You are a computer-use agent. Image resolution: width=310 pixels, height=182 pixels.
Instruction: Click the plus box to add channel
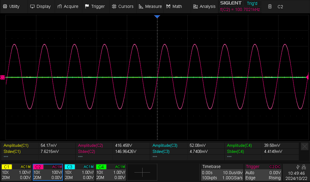pyautogui.click(x=142, y=172)
